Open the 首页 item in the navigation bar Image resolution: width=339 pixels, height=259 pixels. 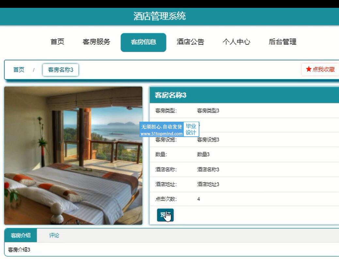[57, 42]
